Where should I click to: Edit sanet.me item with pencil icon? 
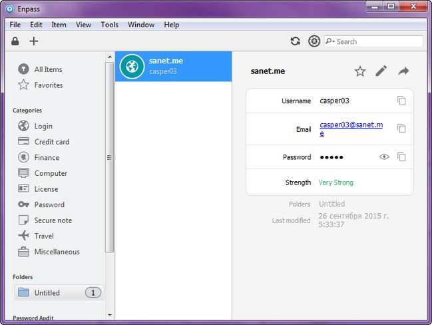pos(381,71)
